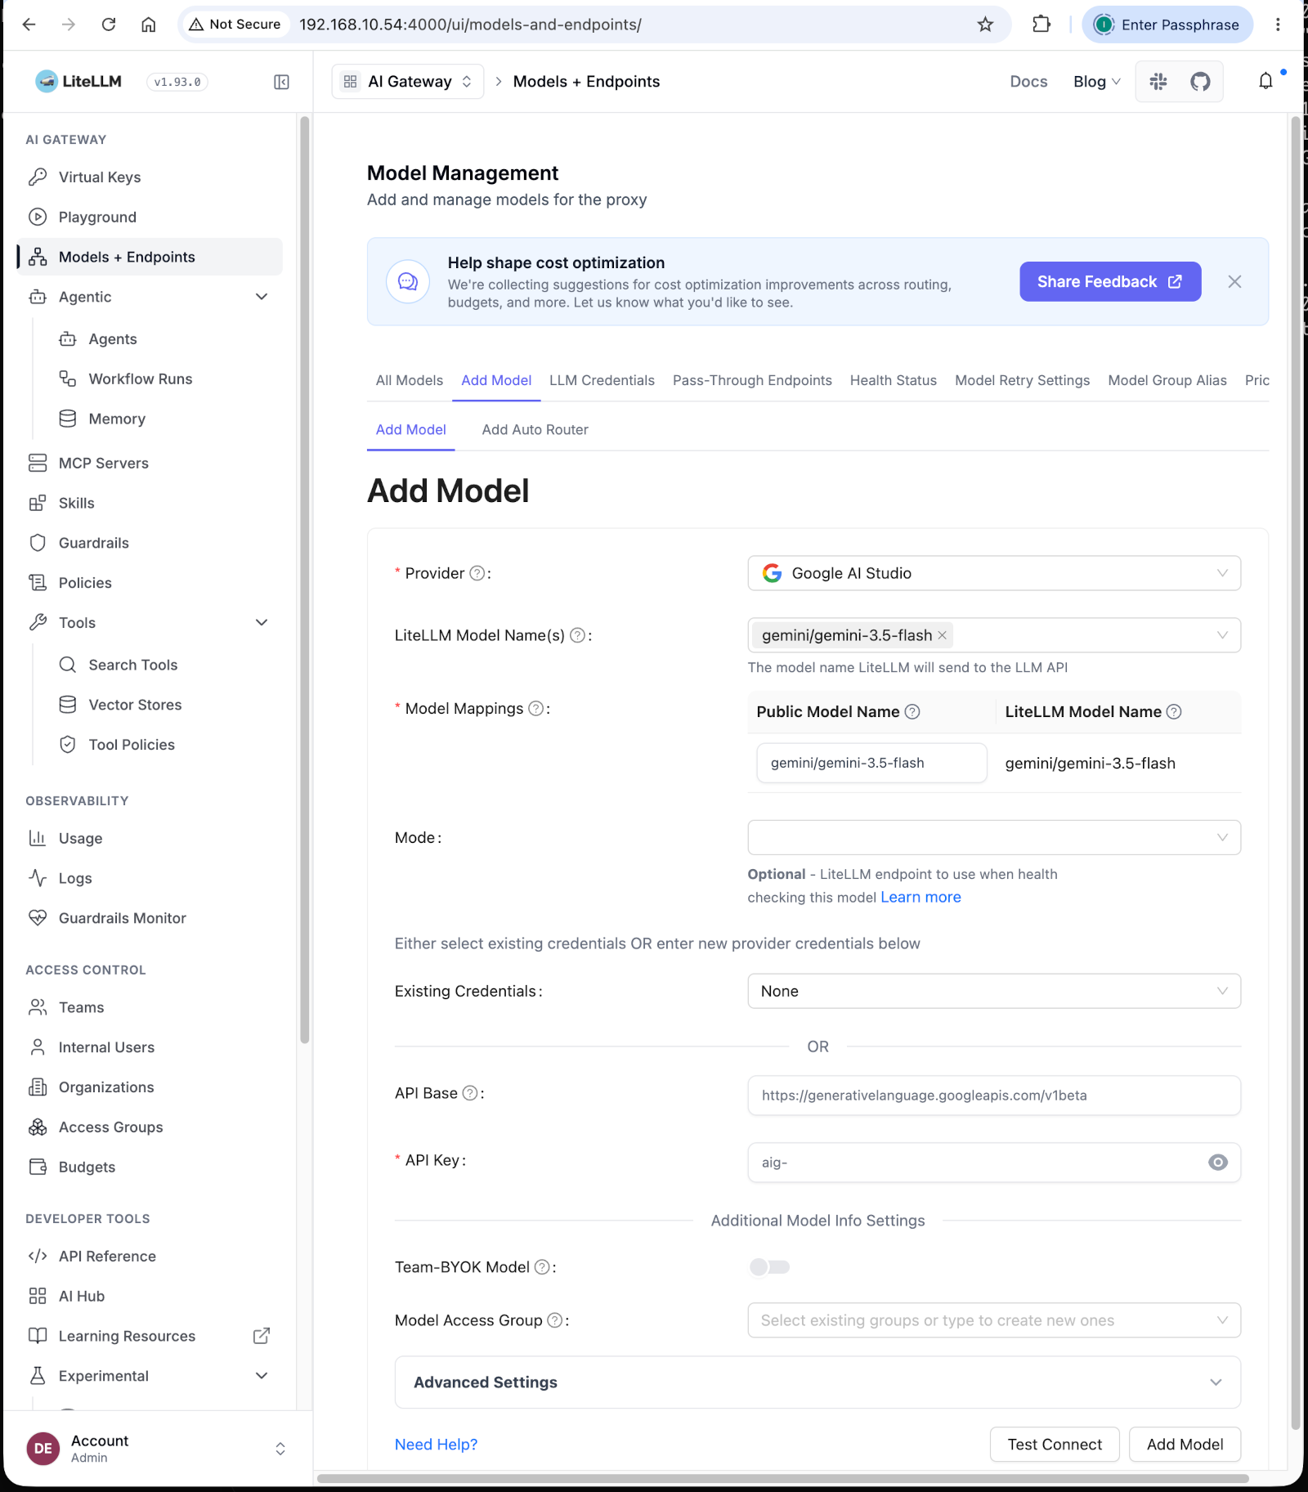Open Usage in the sidebar
Viewport: 1308px width, 1492px height.
[150, 839]
